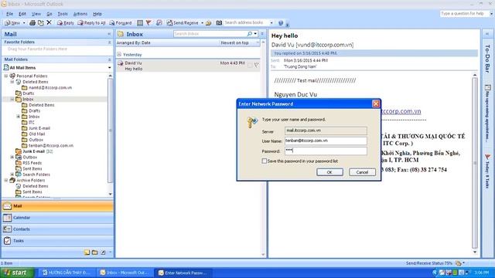Open the Help menu
495x278 pixels.
[97, 14]
